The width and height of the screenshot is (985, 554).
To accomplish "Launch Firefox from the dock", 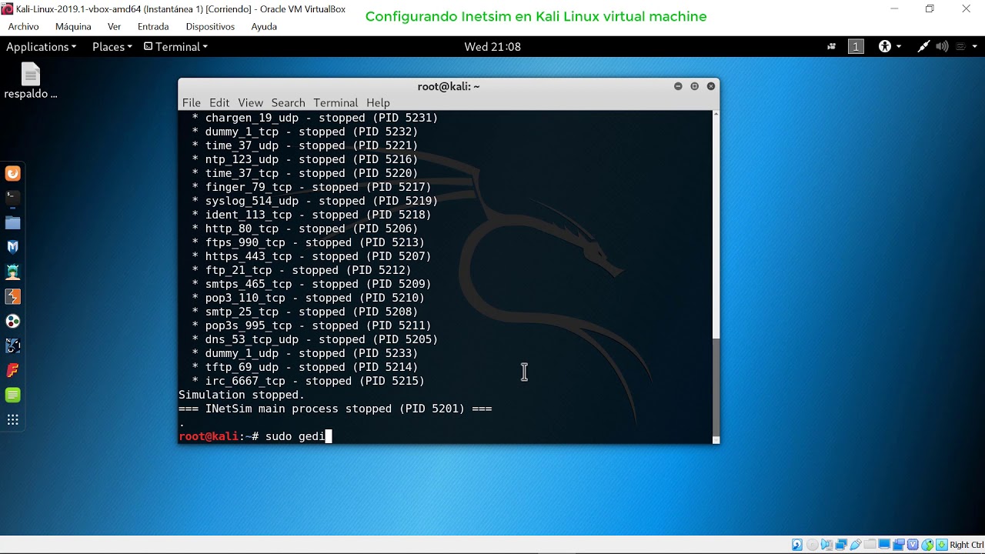I will pos(12,173).
